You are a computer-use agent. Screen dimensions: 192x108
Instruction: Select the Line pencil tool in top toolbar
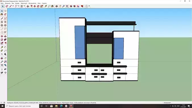(11, 6)
